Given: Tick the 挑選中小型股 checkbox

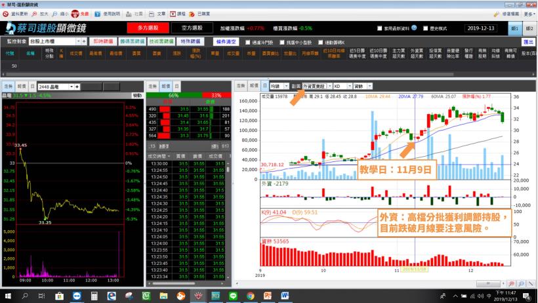Looking at the screenshot, I should pyautogui.click(x=281, y=42).
